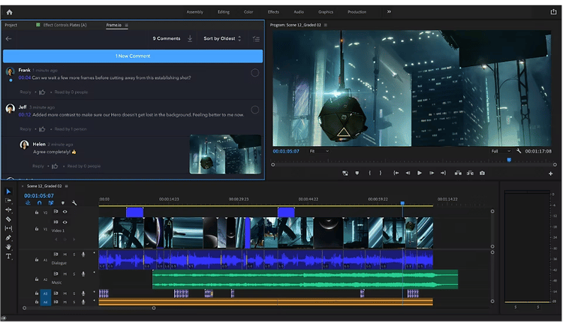Image resolution: width=563 pixels, height=323 pixels.
Task: Select the Slip tool
Action: click(x=8, y=228)
